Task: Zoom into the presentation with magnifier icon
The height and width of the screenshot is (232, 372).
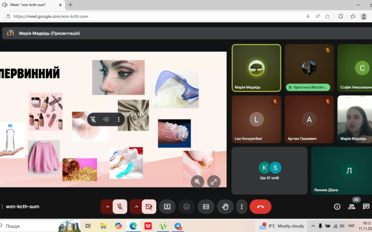Action: point(198,182)
